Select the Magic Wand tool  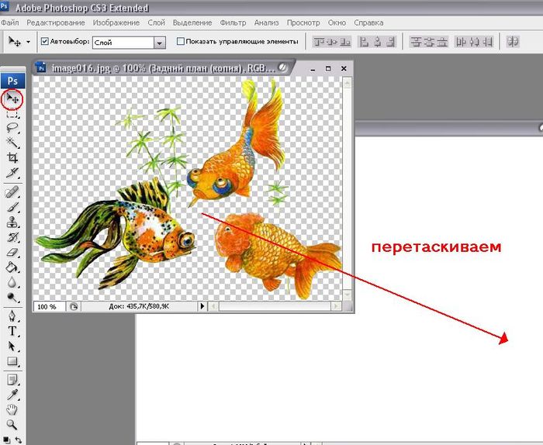click(x=12, y=142)
